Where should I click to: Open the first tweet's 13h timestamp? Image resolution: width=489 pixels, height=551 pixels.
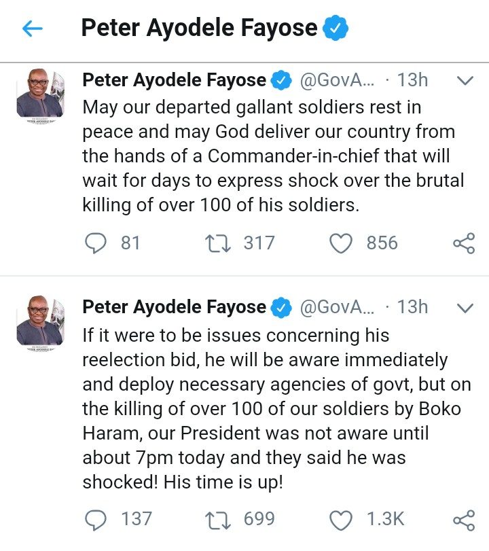tap(412, 80)
